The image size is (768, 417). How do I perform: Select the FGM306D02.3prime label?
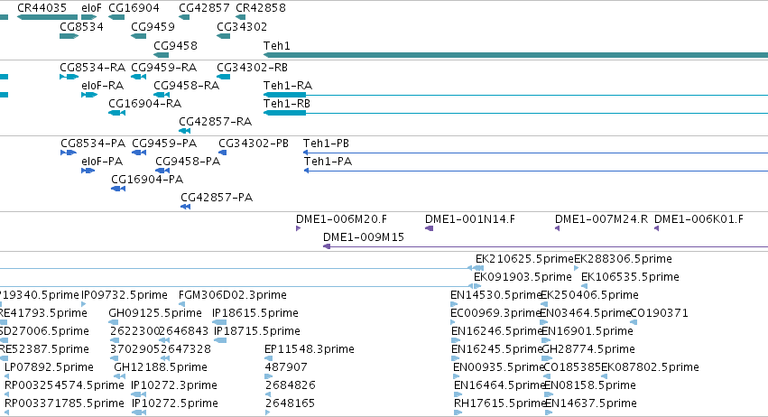(x=233, y=295)
